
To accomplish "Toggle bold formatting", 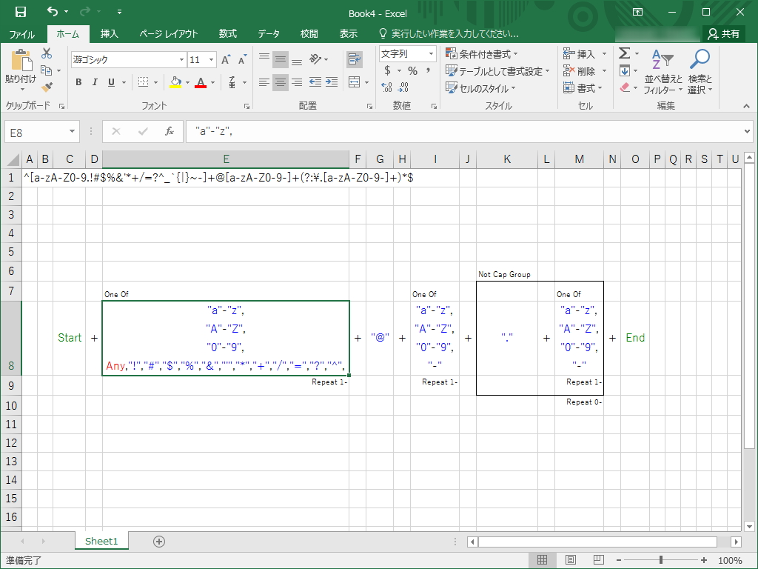I will click(x=78, y=82).
